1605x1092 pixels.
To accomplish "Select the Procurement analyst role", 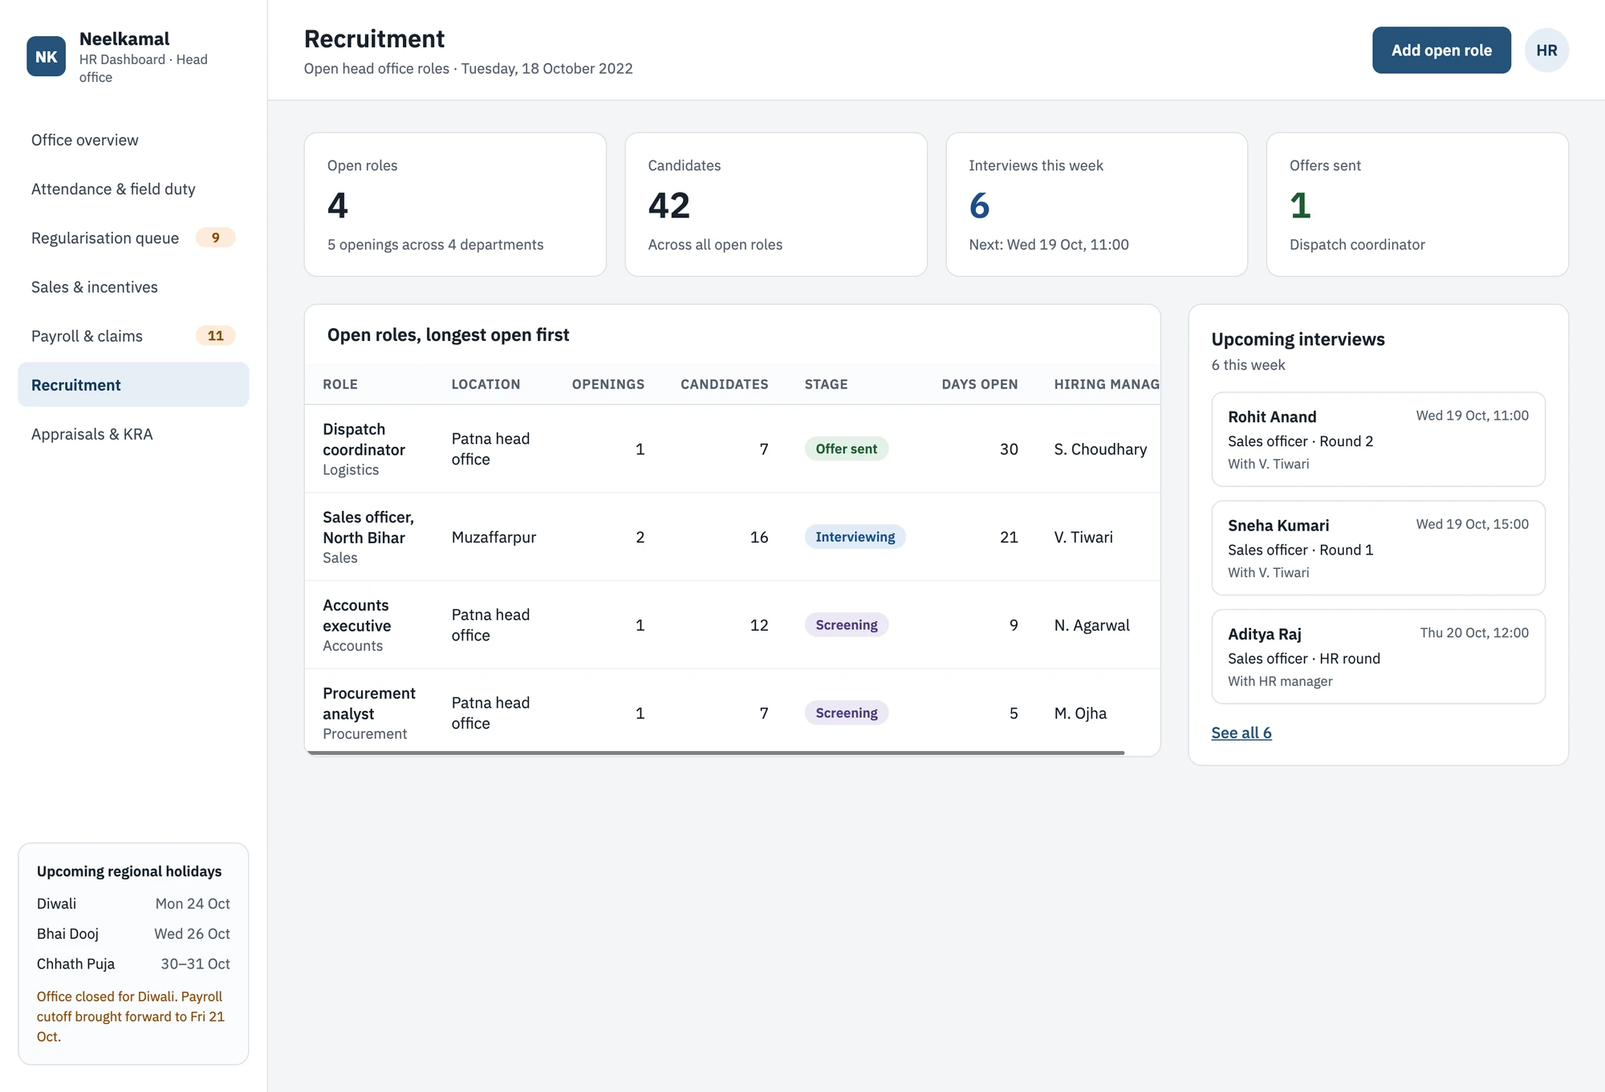I will pyautogui.click(x=732, y=712).
